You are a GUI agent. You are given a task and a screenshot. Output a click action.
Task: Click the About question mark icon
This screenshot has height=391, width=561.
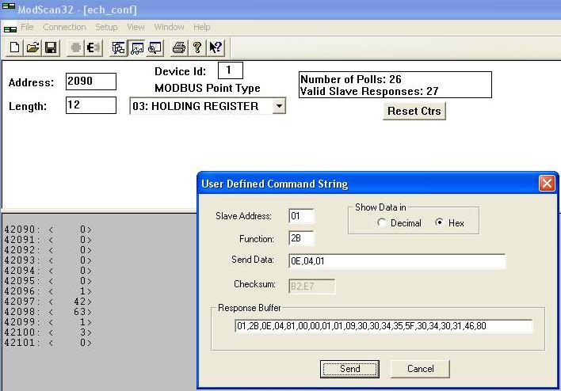tap(197, 47)
